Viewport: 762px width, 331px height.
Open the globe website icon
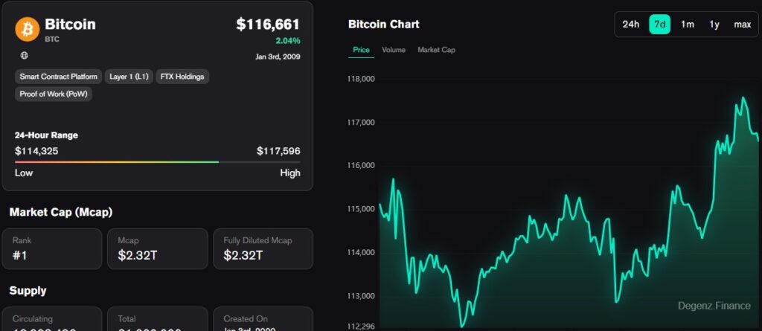pyautogui.click(x=25, y=55)
